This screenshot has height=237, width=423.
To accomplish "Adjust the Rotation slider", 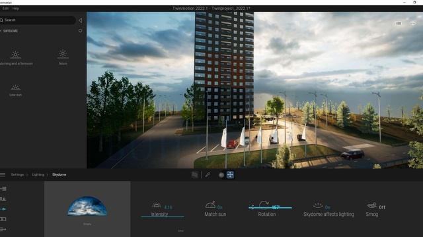I will pos(270,207).
